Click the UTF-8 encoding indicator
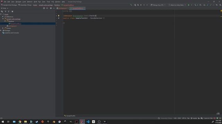The height and width of the screenshot is (124, 222). [184, 118]
